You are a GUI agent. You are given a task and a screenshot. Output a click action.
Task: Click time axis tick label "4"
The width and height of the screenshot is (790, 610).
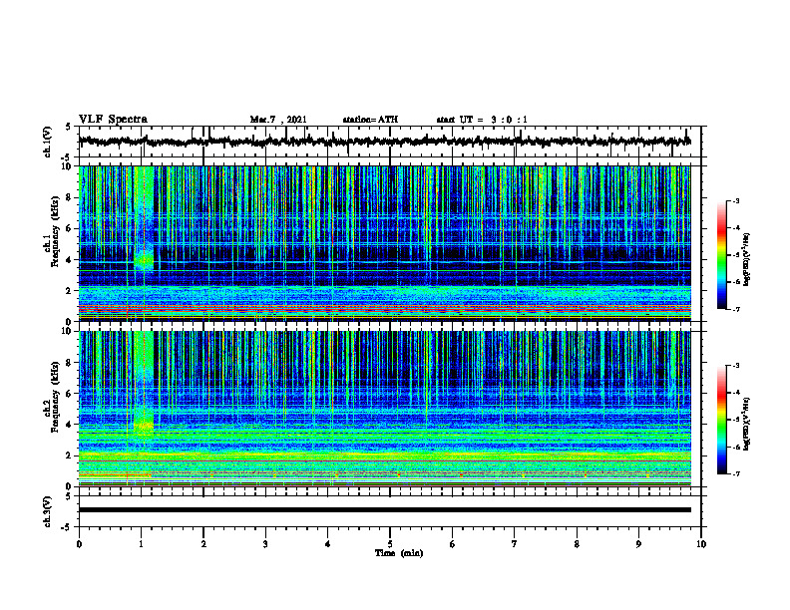click(328, 544)
